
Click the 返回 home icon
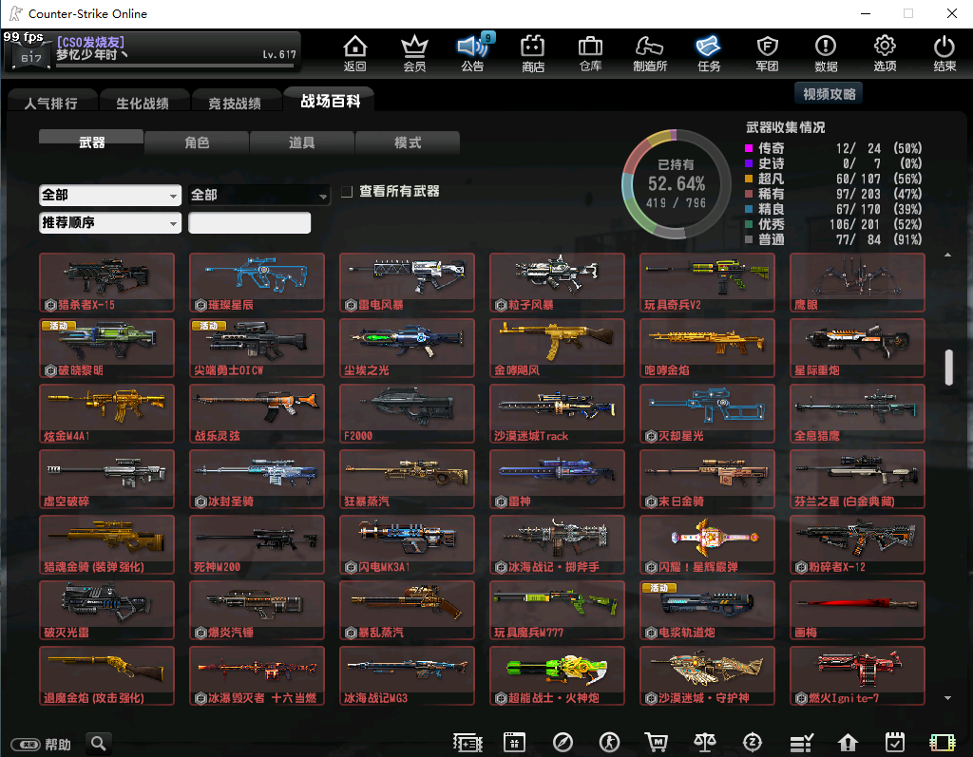(x=354, y=52)
